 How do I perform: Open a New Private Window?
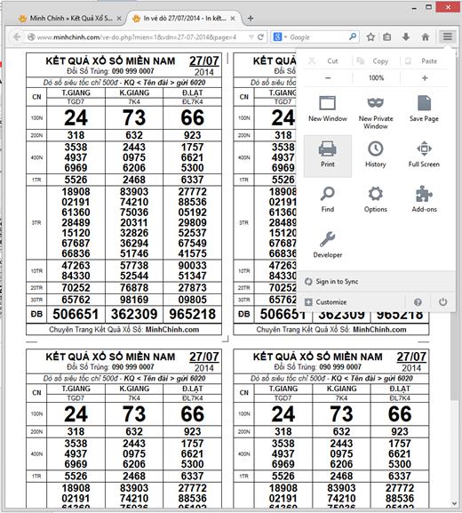376,112
